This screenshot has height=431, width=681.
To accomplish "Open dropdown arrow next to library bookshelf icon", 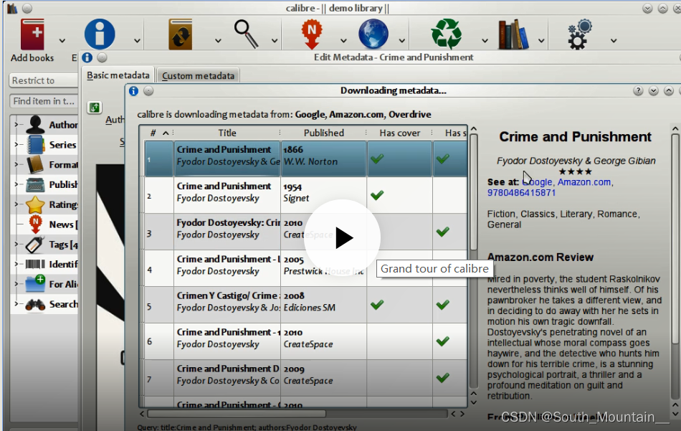I will [541, 41].
